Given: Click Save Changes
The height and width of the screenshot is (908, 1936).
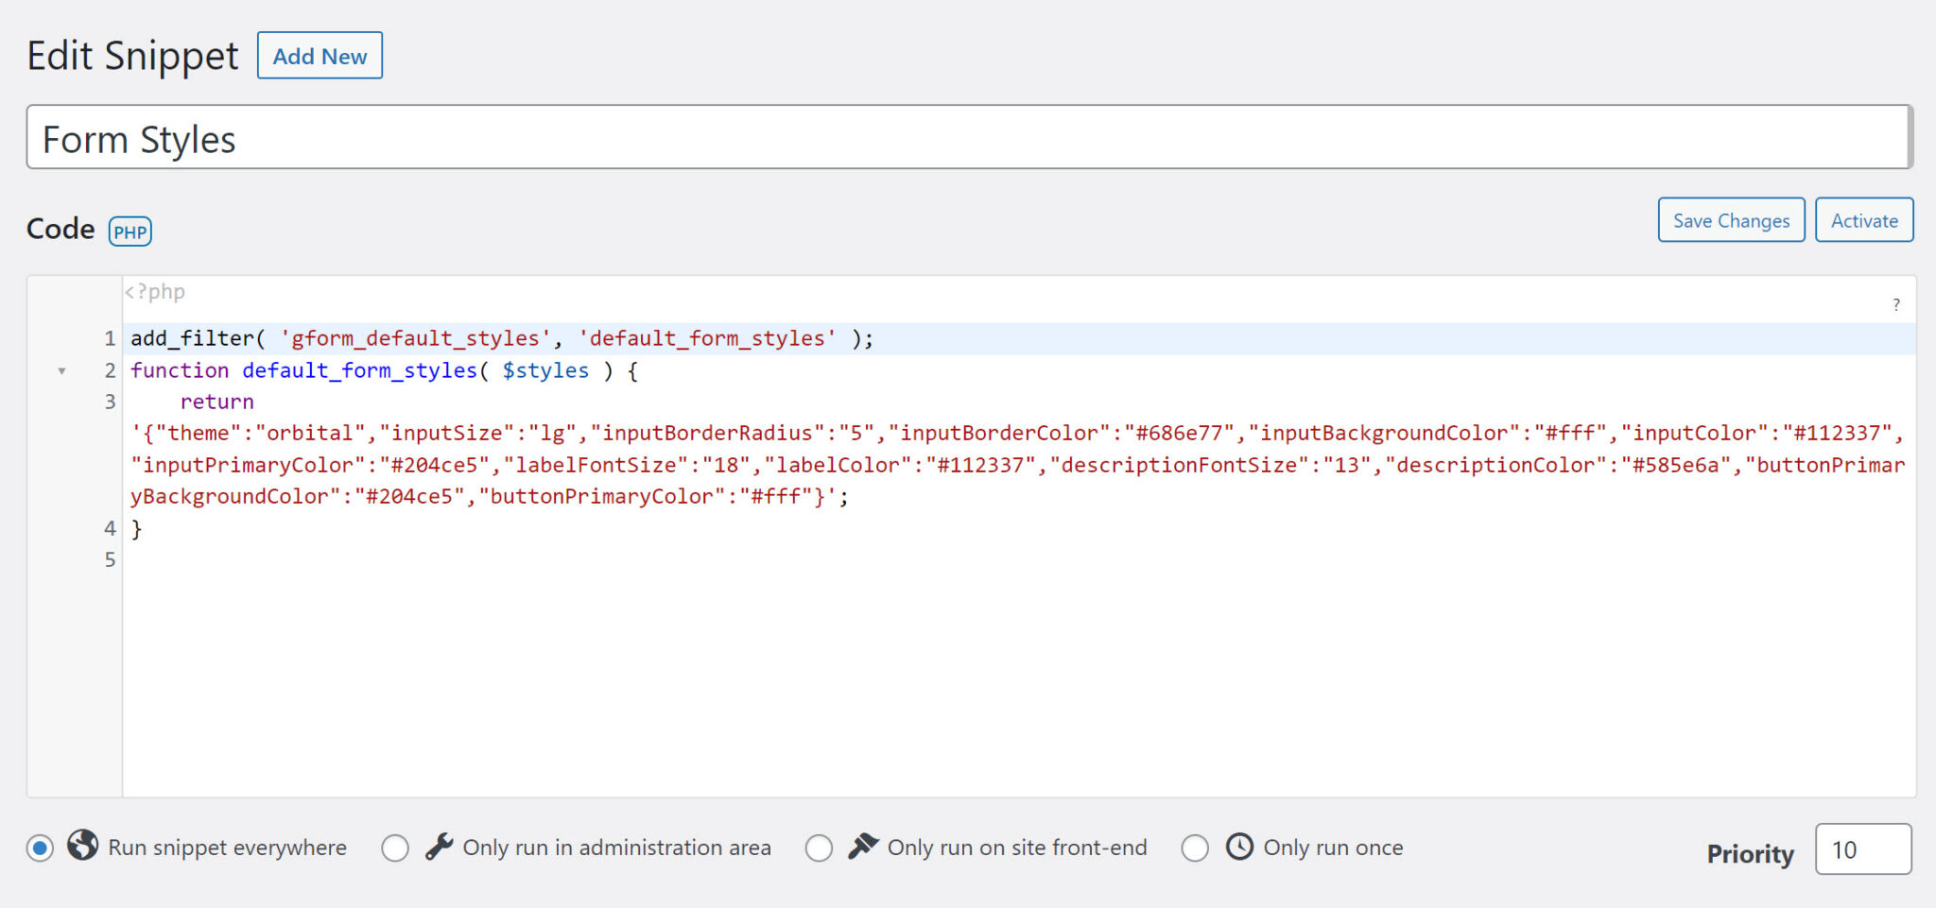Looking at the screenshot, I should point(1731,220).
